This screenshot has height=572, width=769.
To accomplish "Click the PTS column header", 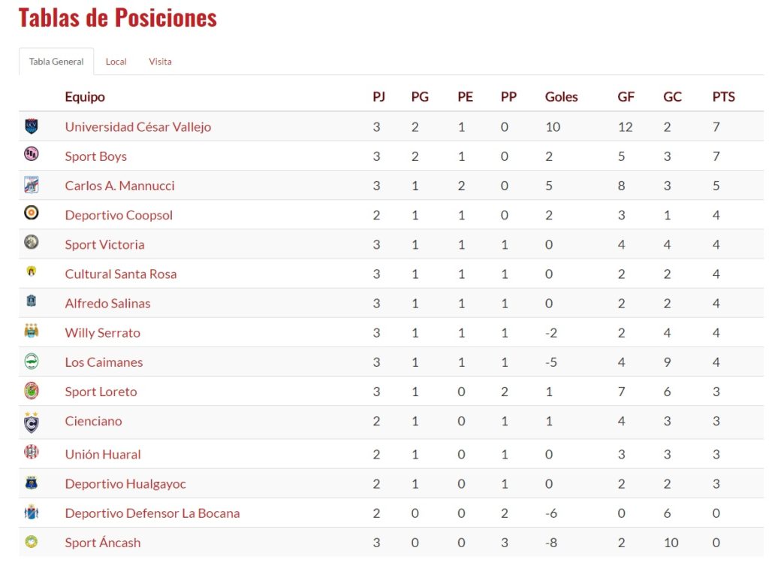I will pos(723,97).
